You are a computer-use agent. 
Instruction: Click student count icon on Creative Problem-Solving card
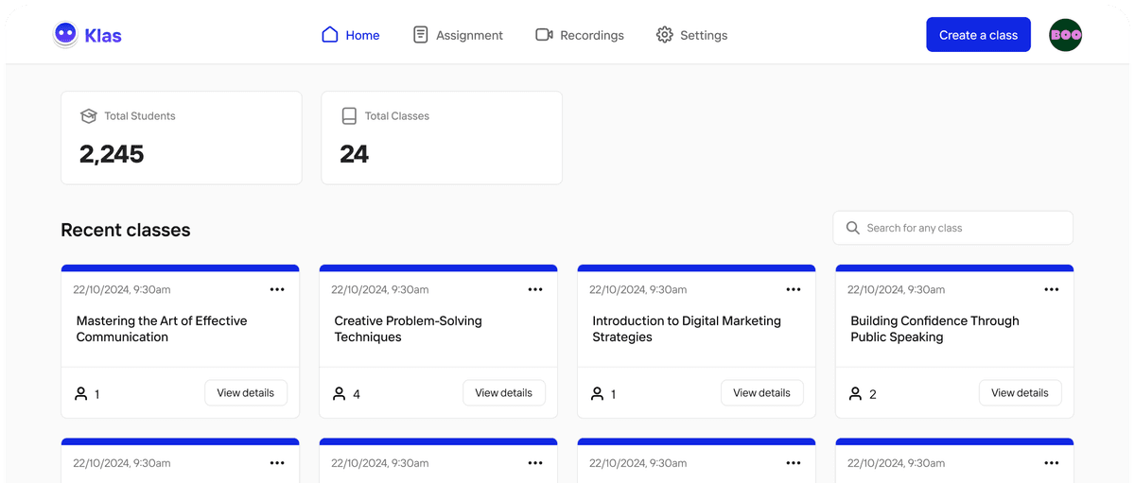339,393
